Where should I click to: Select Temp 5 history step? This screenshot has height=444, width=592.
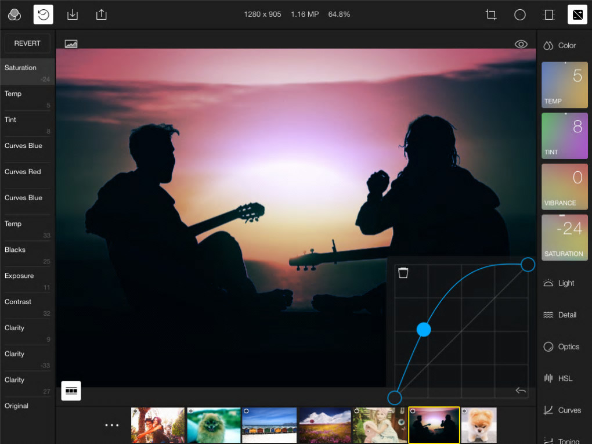click(x=27, y=98)
